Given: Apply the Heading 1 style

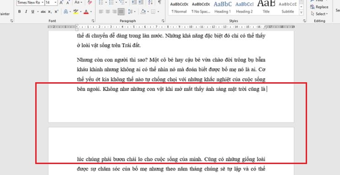Looking at the screenshot, I should 222,8.
